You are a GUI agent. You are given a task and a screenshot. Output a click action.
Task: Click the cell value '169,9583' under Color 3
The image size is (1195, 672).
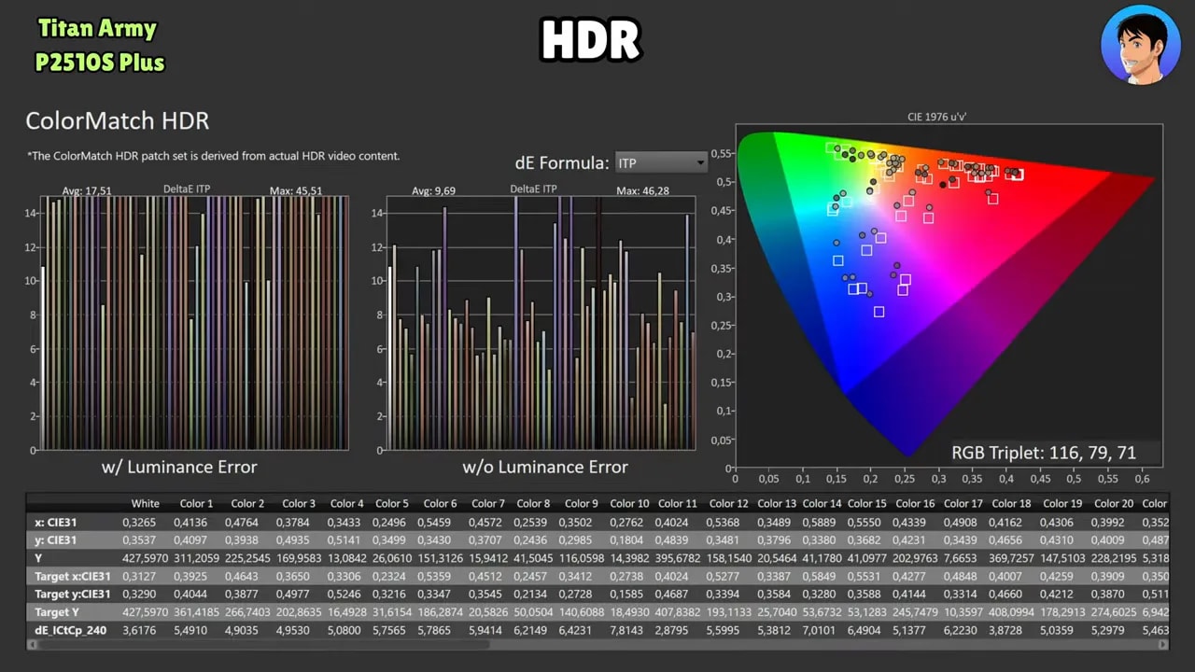click(299, 558)
